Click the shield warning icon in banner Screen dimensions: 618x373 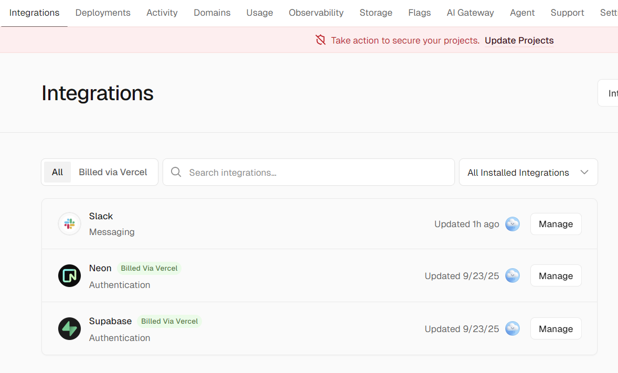coord(321,40)
